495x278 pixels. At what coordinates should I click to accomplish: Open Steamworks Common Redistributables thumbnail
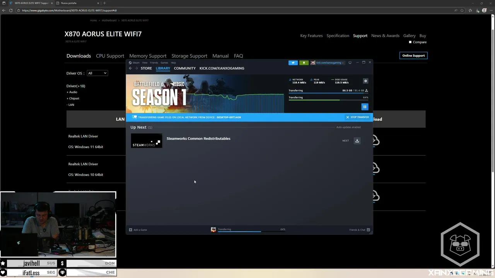pos(146,141)
